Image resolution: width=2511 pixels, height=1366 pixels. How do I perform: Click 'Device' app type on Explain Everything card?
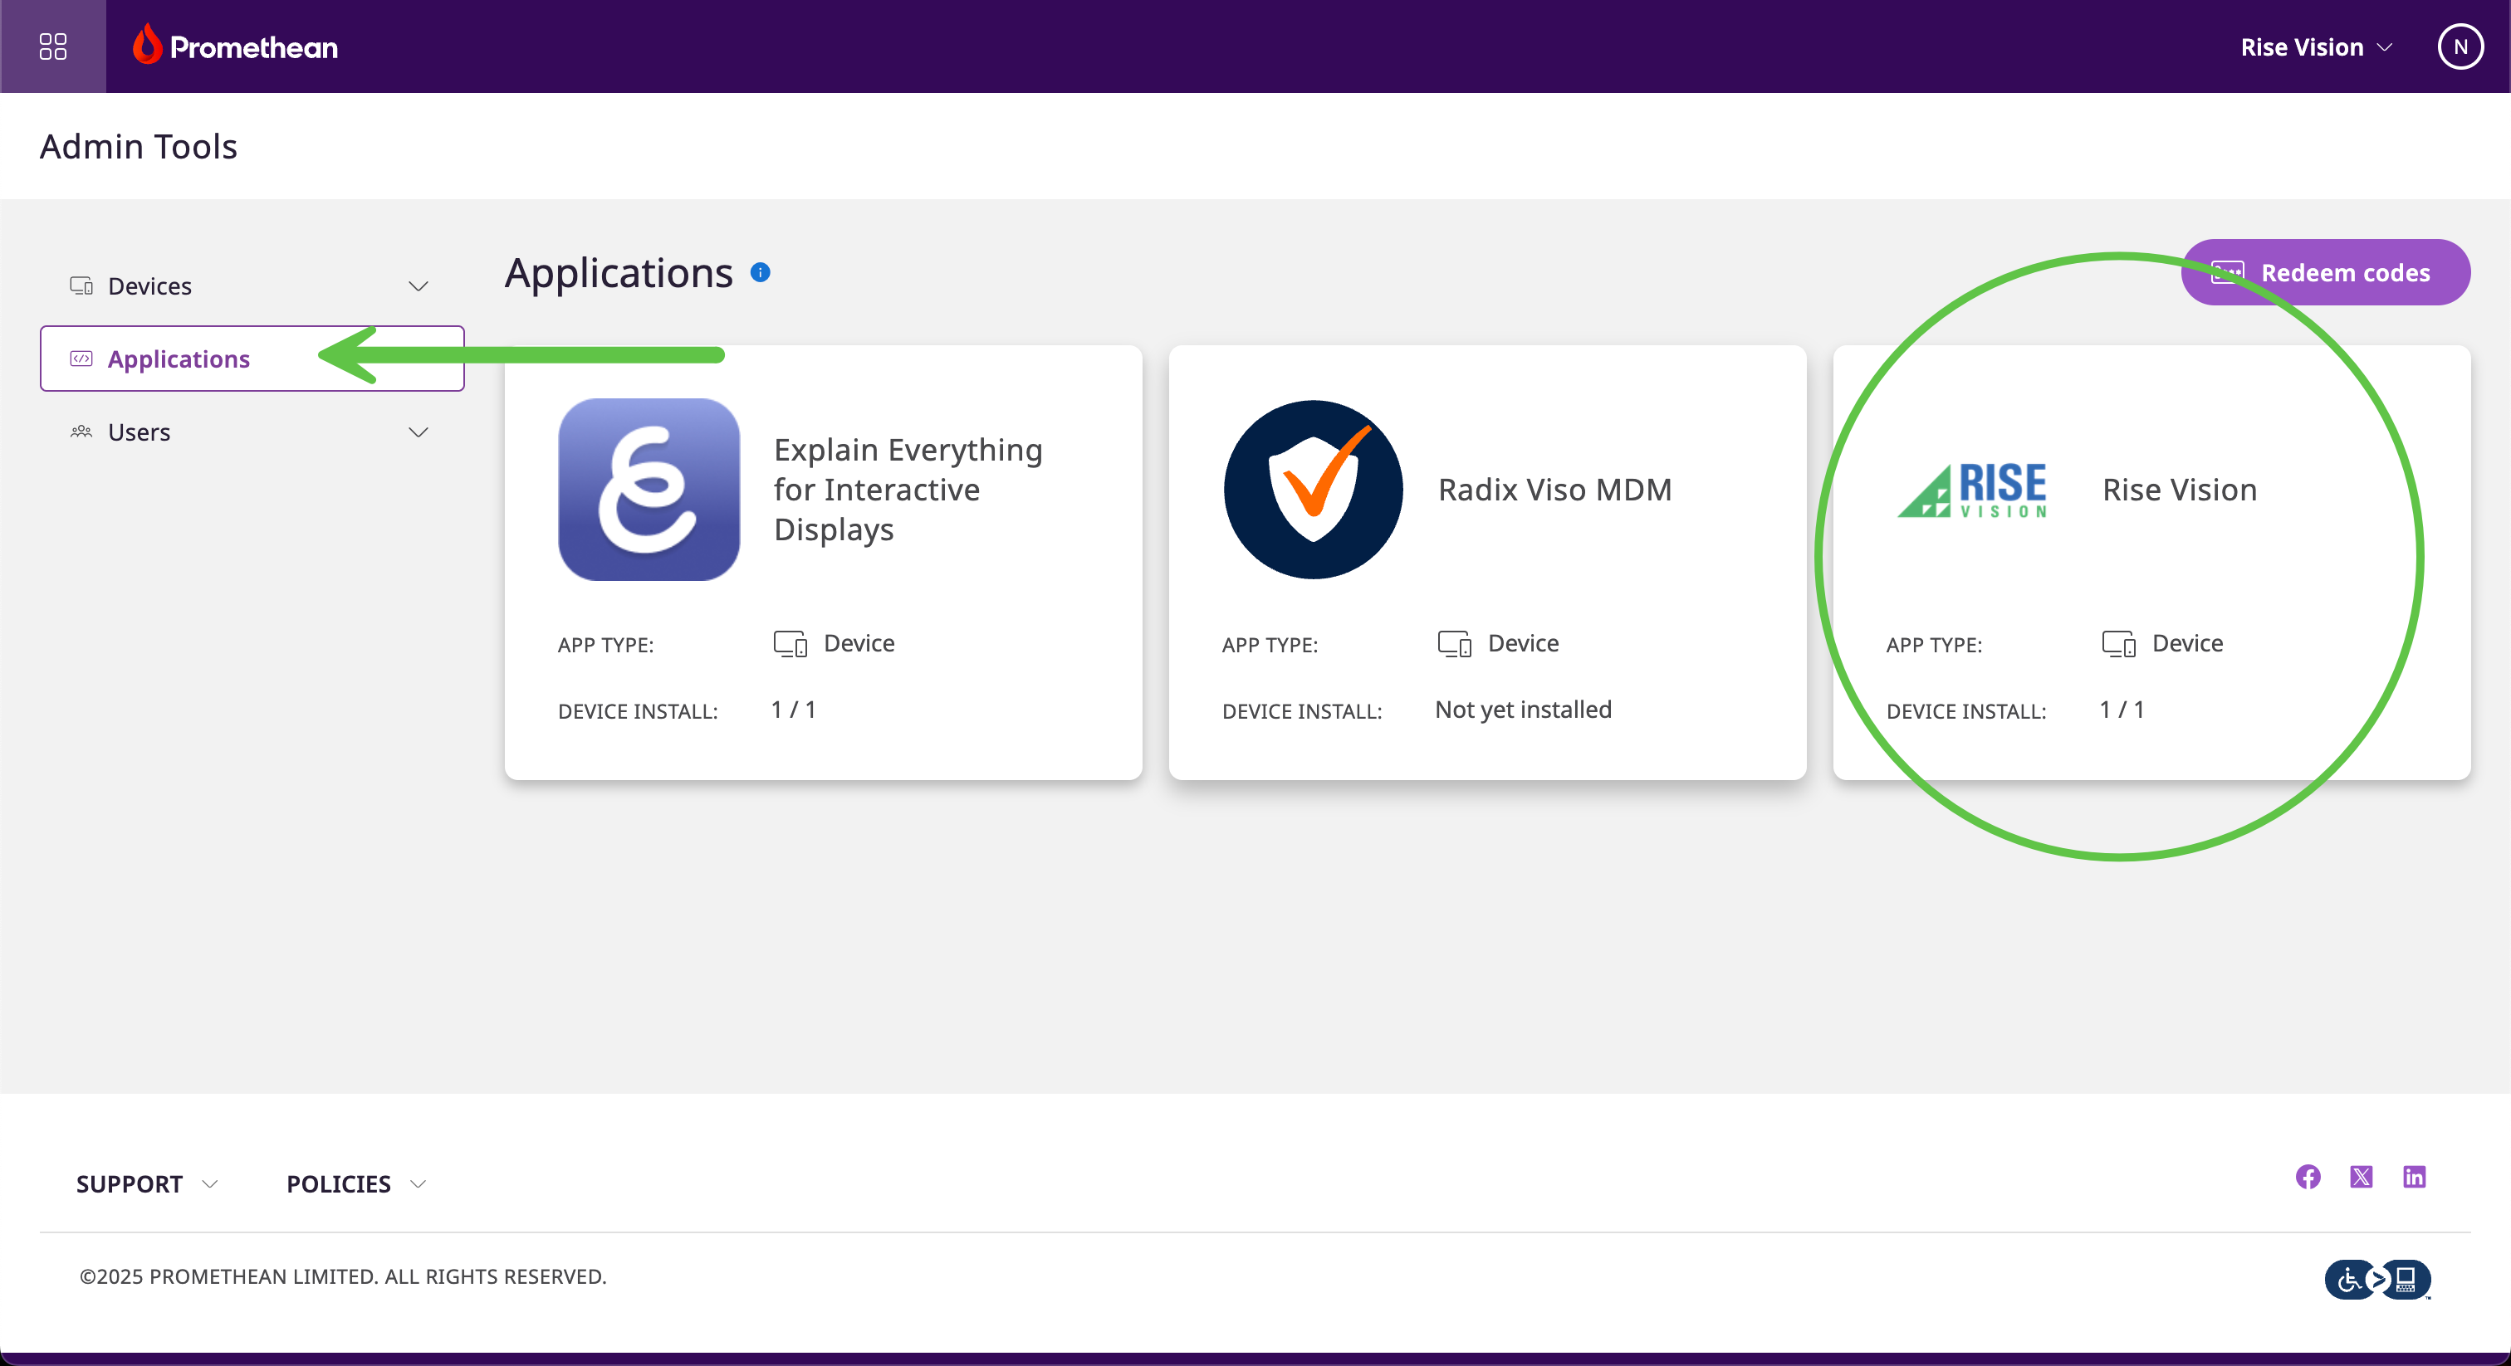click(x=859, y=643)
